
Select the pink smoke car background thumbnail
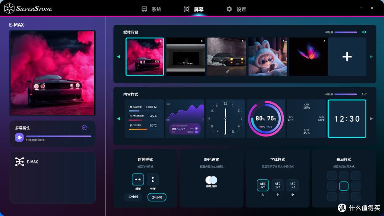[145, 57]
